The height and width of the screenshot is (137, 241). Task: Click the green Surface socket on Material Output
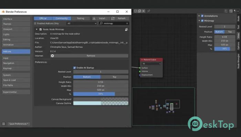(x=140, y=68)
